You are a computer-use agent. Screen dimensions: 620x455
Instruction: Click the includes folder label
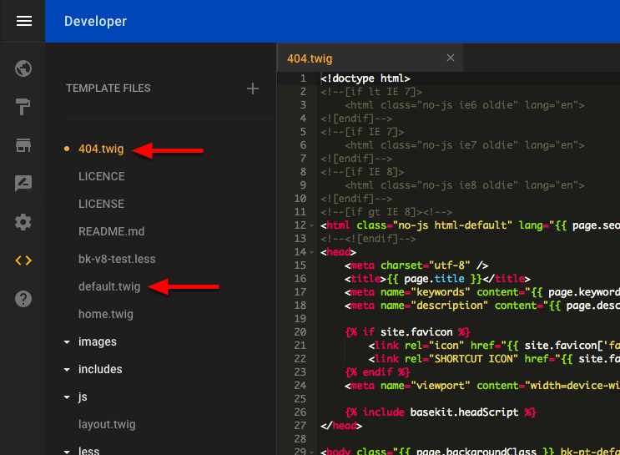point(100,369)
